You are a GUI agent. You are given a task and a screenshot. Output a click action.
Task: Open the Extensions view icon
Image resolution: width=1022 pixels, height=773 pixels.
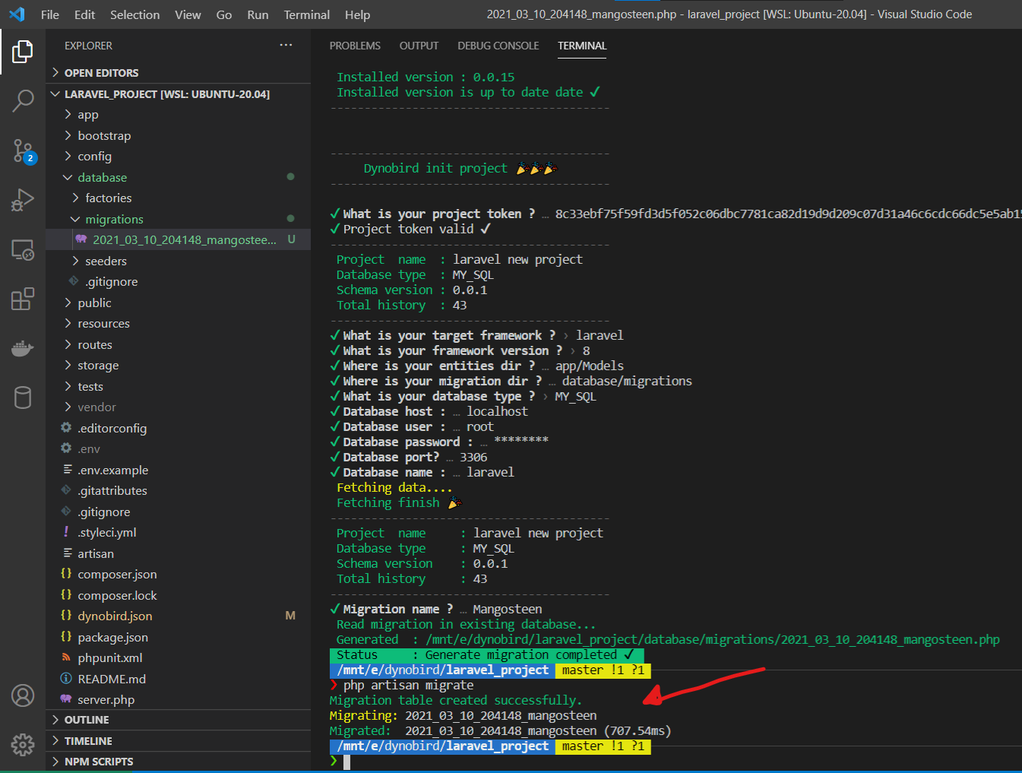point(23,299)
